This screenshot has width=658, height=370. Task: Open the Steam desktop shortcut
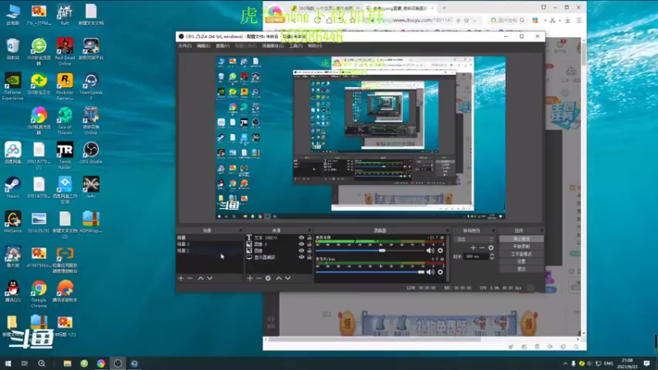(12, 187)
